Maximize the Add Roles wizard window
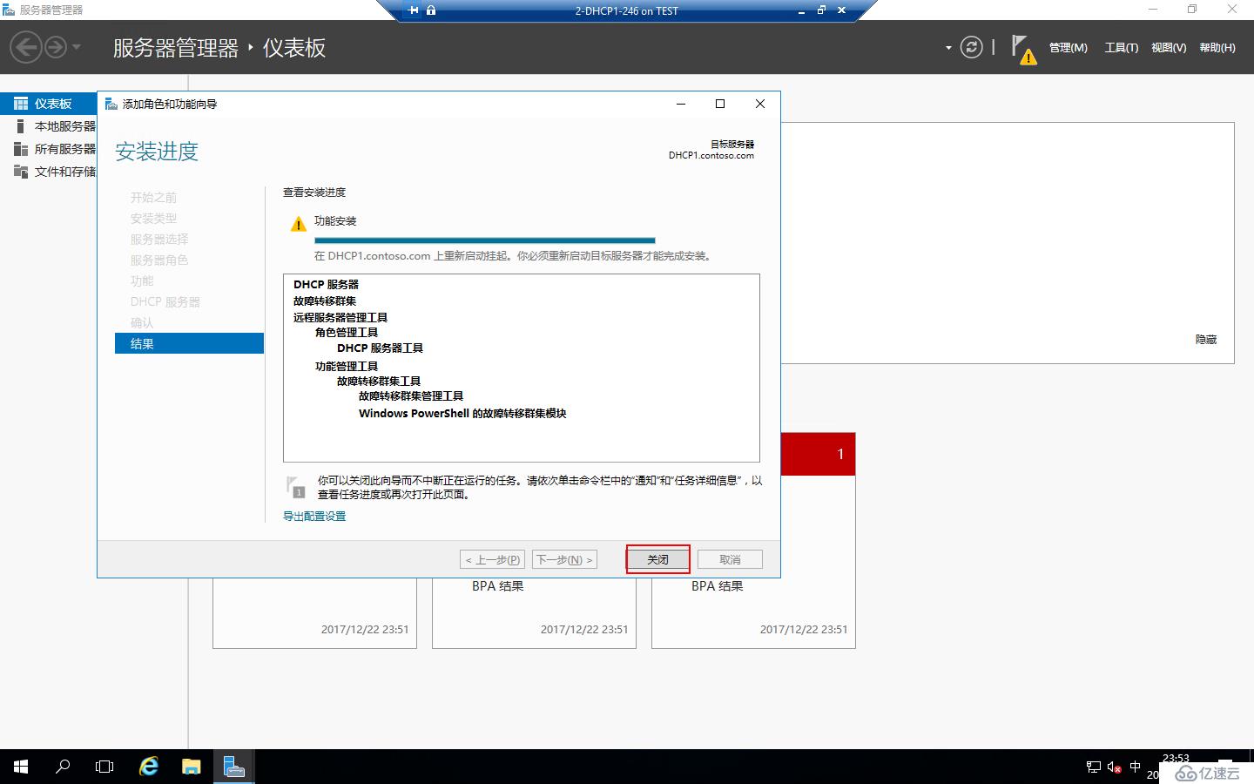This screenshot has height=784, width=1254. click(x=720, y=104)
